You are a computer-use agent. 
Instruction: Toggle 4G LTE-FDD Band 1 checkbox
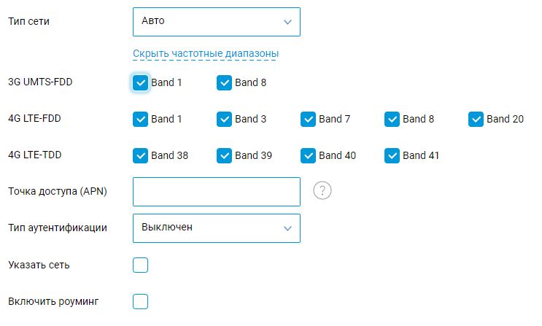(x=140, y=120)
